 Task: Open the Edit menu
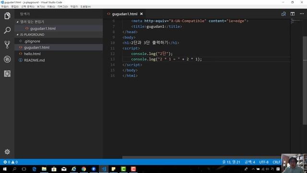click(15, 6)
